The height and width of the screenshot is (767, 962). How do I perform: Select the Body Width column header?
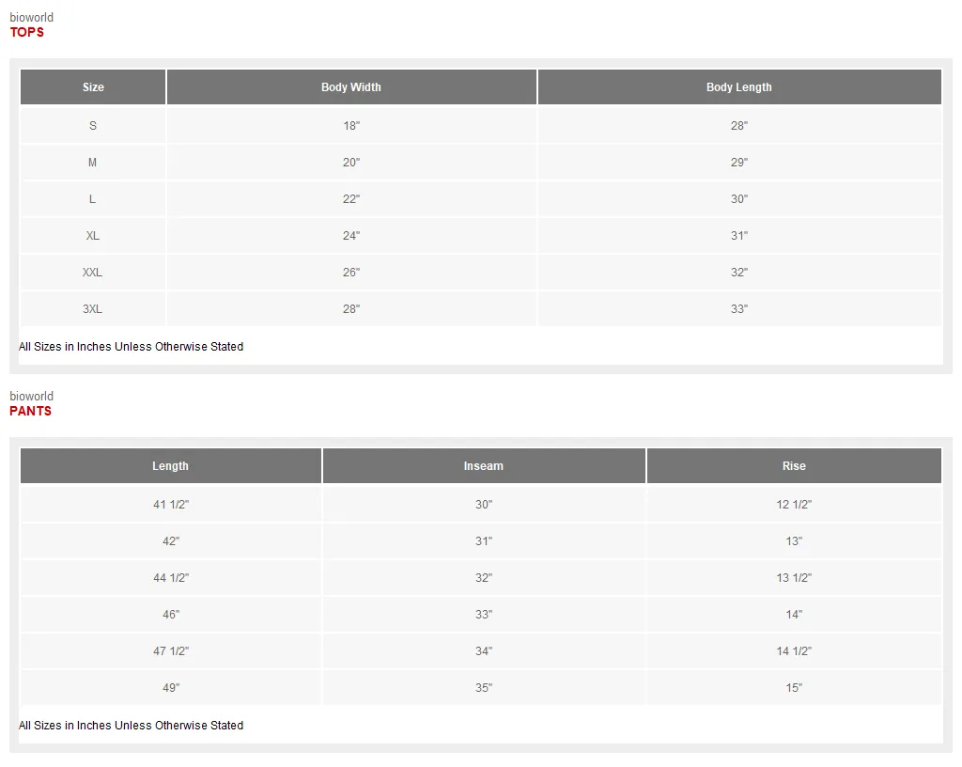click(351, 87)
